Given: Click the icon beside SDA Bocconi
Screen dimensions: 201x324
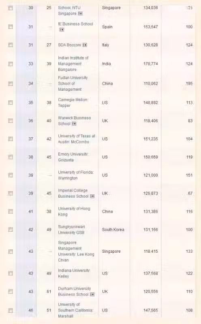Looking at the screenshot, I should 85,45.
